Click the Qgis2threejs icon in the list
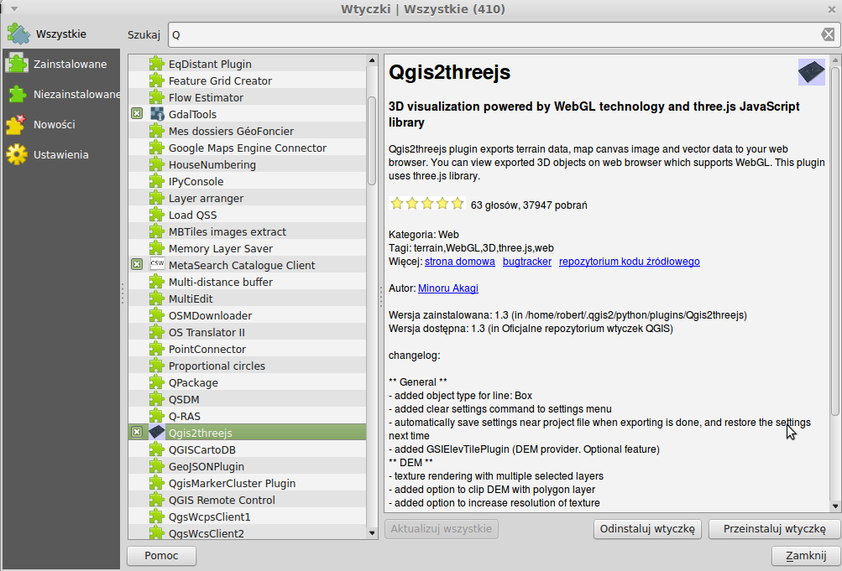 point(157,432)
